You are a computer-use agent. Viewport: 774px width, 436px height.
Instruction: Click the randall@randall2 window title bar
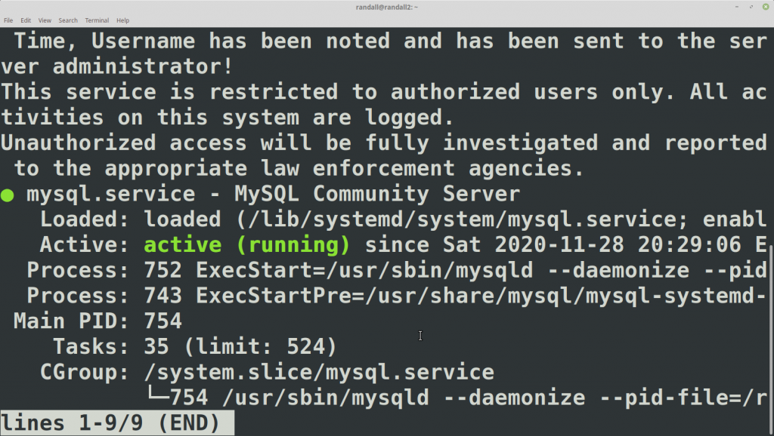coord(387,7)
